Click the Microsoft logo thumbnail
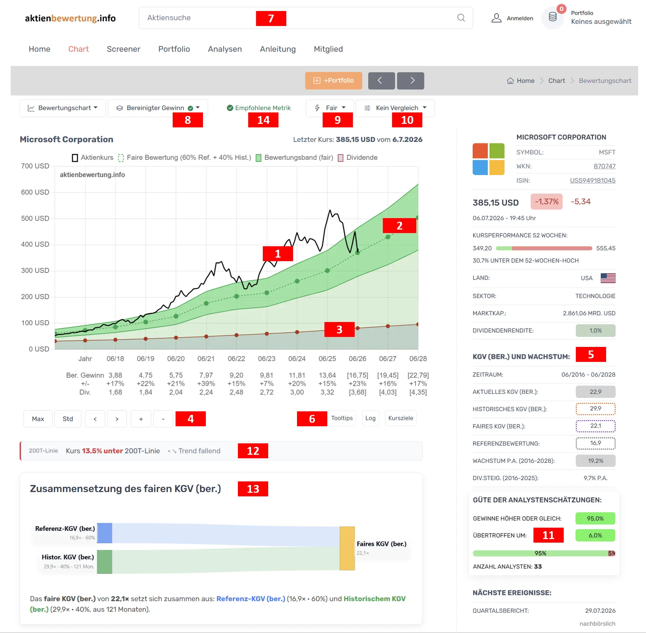 click(488, 159)
